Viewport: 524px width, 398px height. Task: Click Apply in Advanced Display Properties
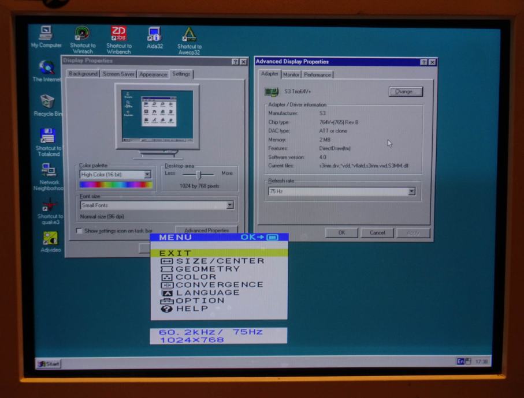coord(413,233)
